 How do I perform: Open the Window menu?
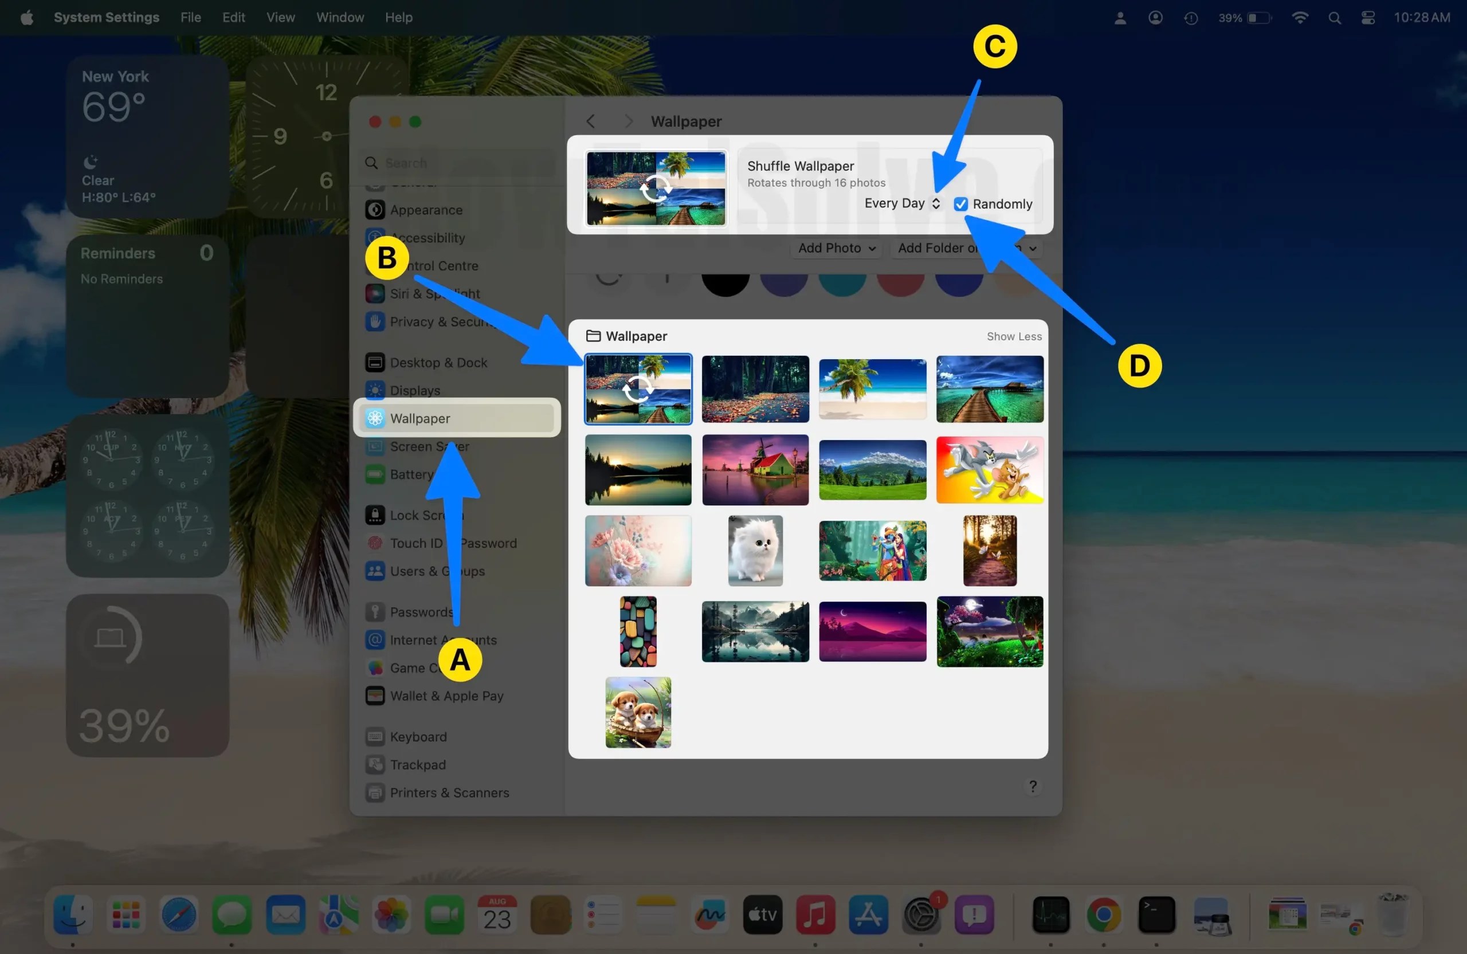click(340, 17)
